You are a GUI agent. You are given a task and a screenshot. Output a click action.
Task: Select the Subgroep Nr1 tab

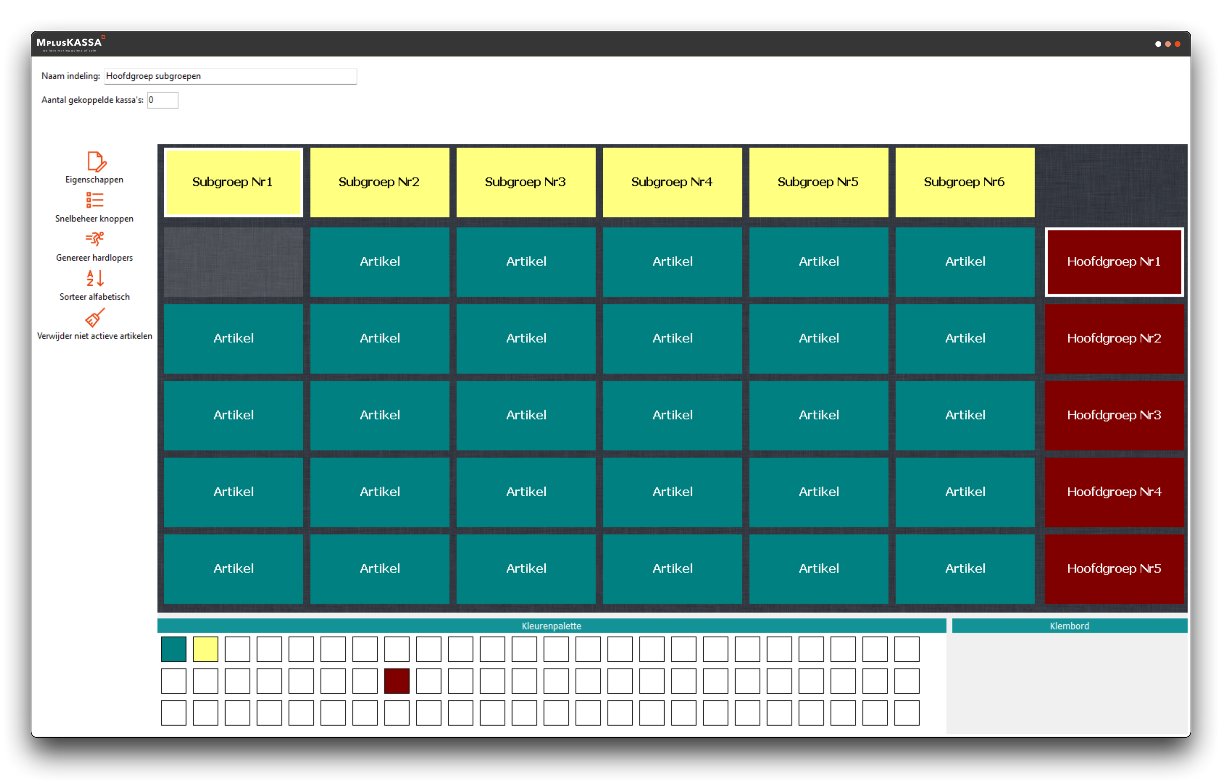pyautogui.click(x=233, y=182)
